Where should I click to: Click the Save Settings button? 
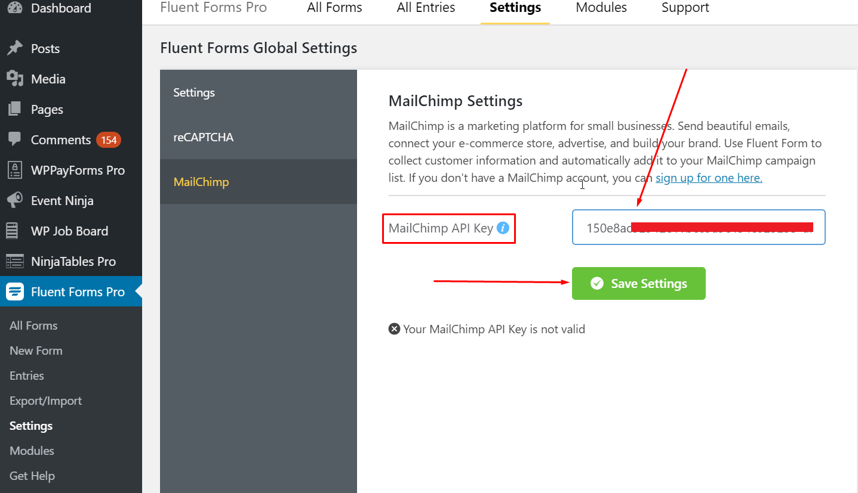coord(639,283)
